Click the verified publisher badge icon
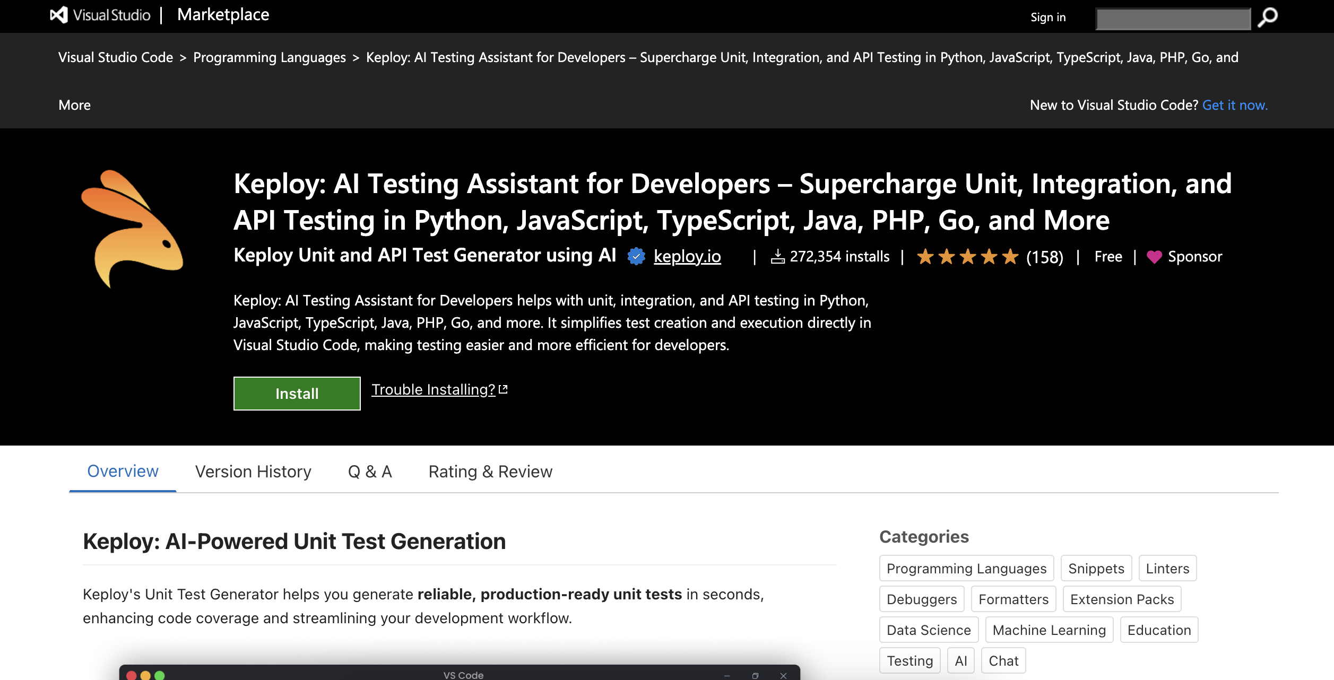This screenshot has height=680, width=1334. (x=636, y=257)
